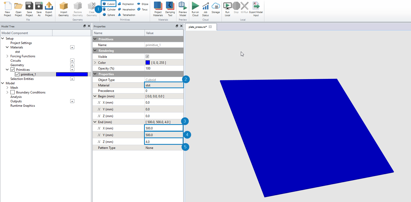Image resolution: width=411 pixels, height=202 pixels.
Task: Uncheck the Visible rendering checkbox
Action: (147, 56)
